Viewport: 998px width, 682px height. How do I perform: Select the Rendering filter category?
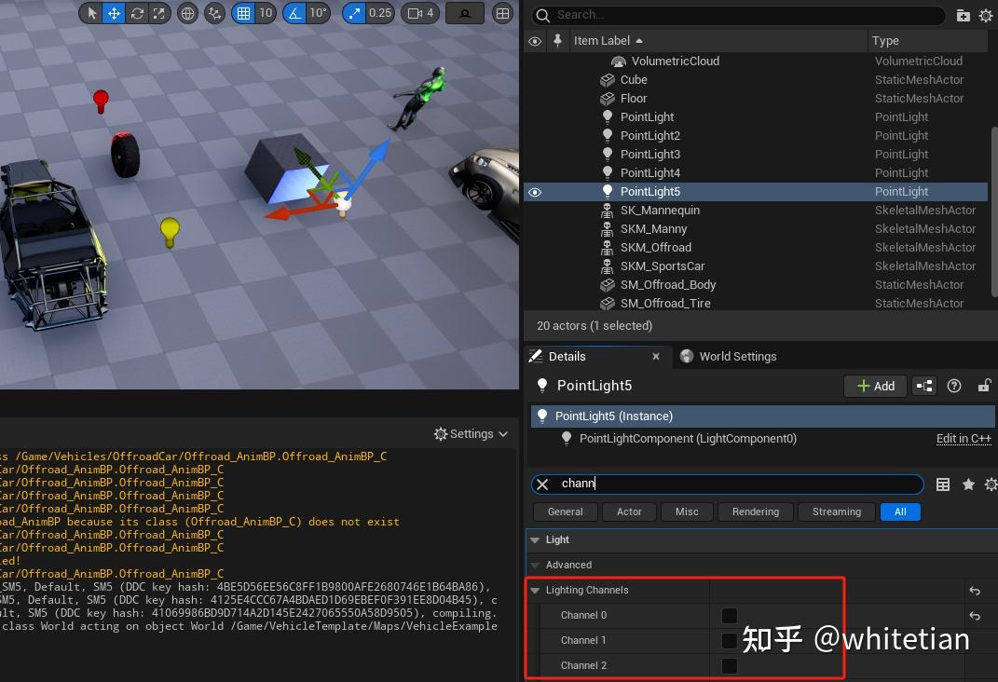click(755, 511)
